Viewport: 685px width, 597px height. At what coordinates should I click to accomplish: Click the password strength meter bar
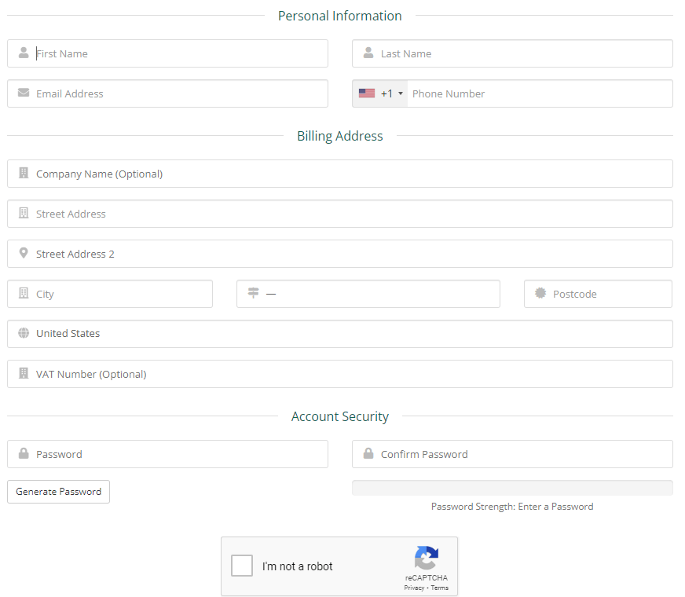(x=512, y=488)
